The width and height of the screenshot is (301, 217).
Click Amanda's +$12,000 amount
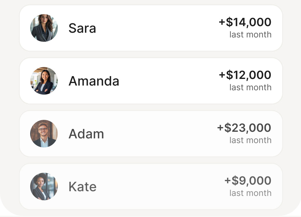coord(245,75)
